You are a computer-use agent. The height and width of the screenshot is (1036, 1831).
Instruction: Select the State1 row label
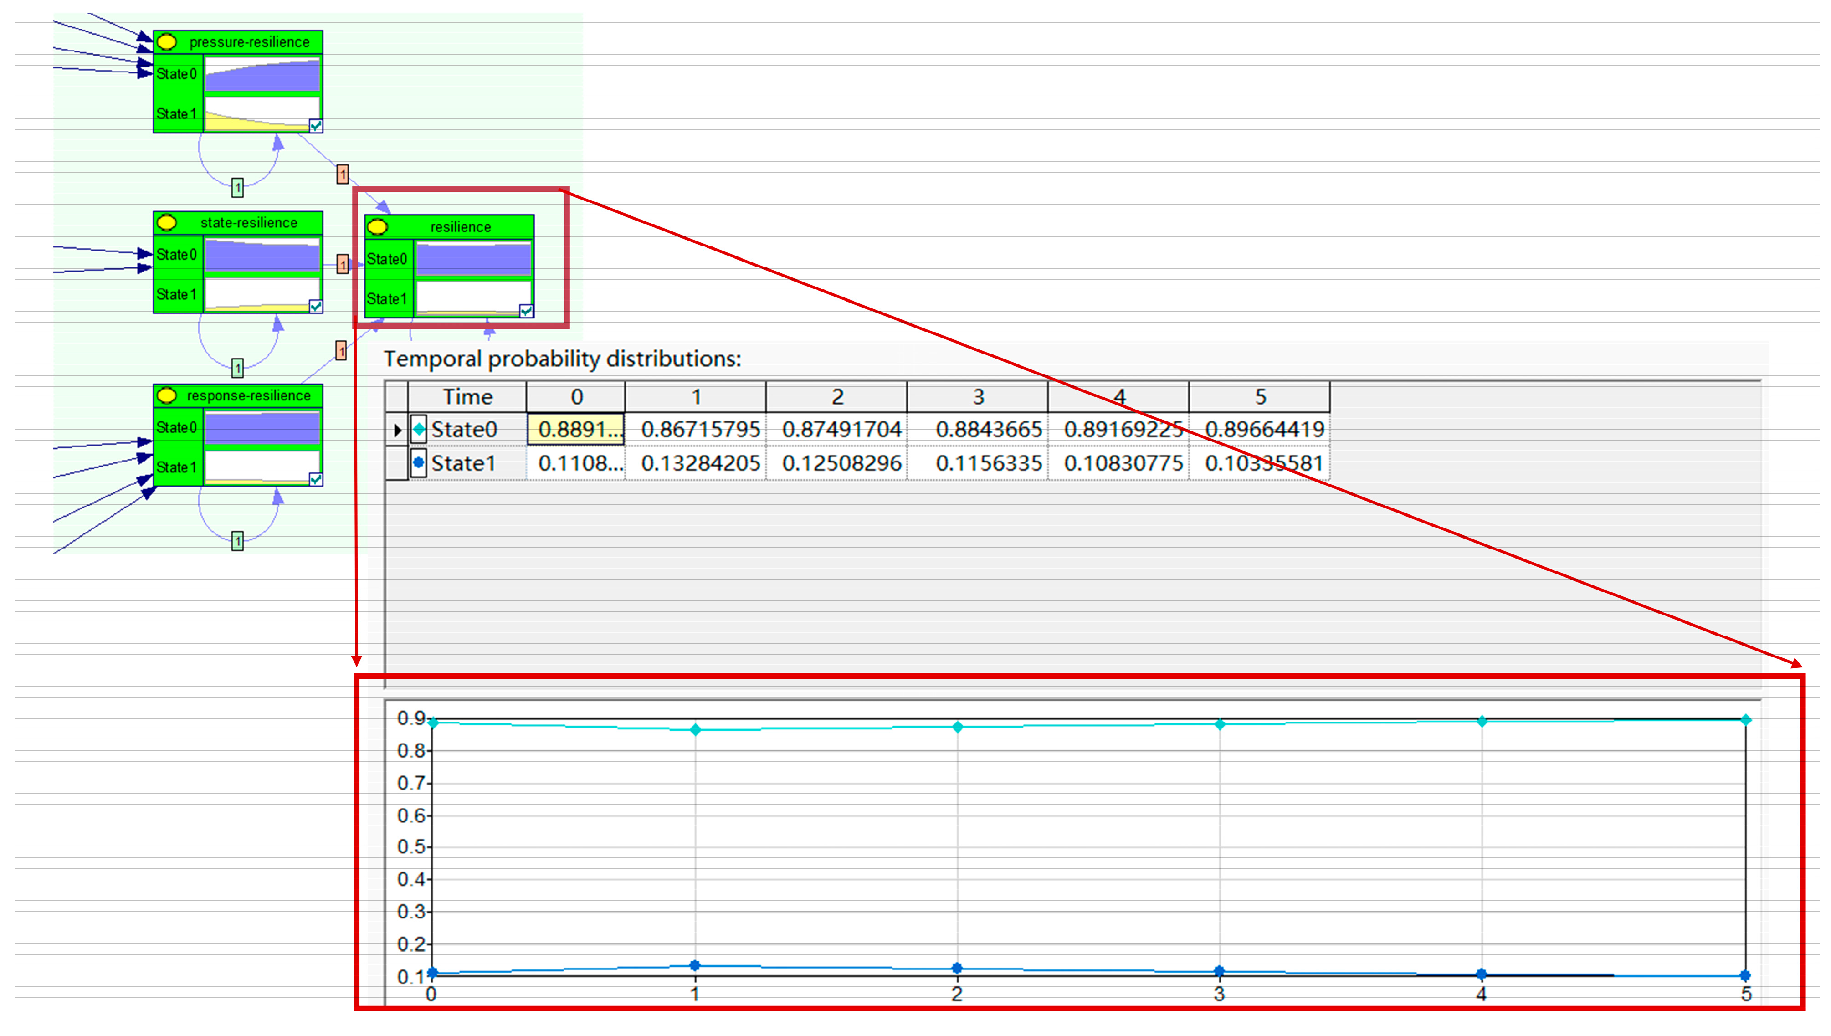point(463,464)
